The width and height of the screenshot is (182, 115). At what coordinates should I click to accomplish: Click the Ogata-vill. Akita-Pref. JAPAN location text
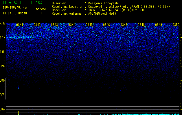(129, 7)
